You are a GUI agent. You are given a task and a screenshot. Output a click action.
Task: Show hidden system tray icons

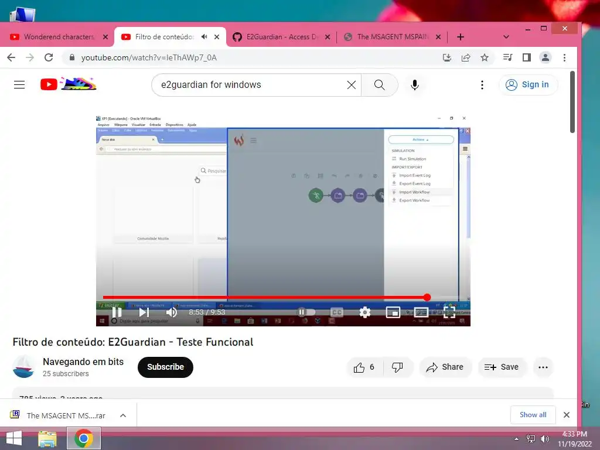pyautogui.click(x=517, y=439)
